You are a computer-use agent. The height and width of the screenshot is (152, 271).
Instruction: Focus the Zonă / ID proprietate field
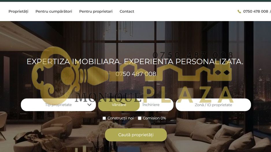point(213,105)
